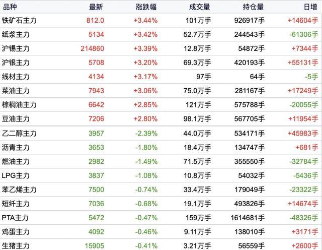Open 鸡蛋主力 futures entry
The width and height of the screenshot is (322, 250).
(x=161, y=232)
